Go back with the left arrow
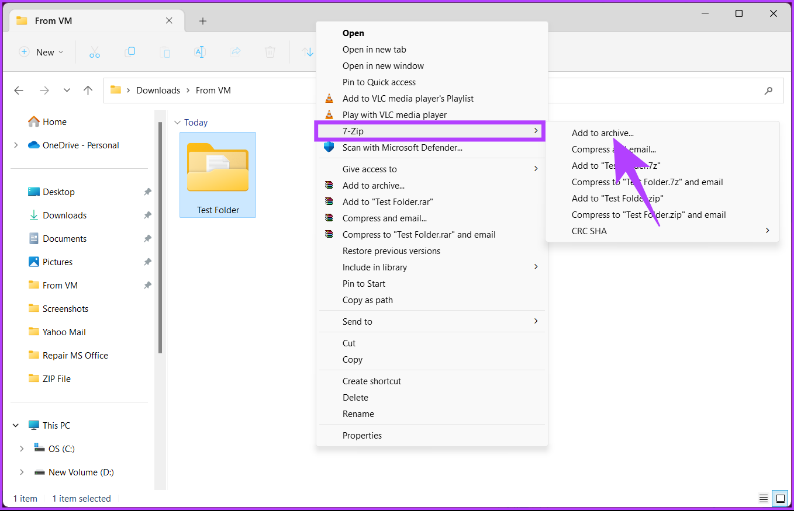Image resolution: width=794 pixels, height=511 pixels. point(19,91)
